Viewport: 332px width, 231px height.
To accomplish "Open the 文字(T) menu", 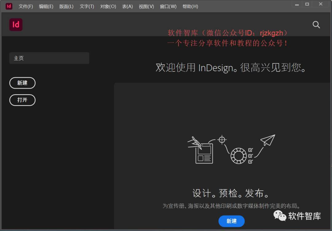I will coord(87,6).
